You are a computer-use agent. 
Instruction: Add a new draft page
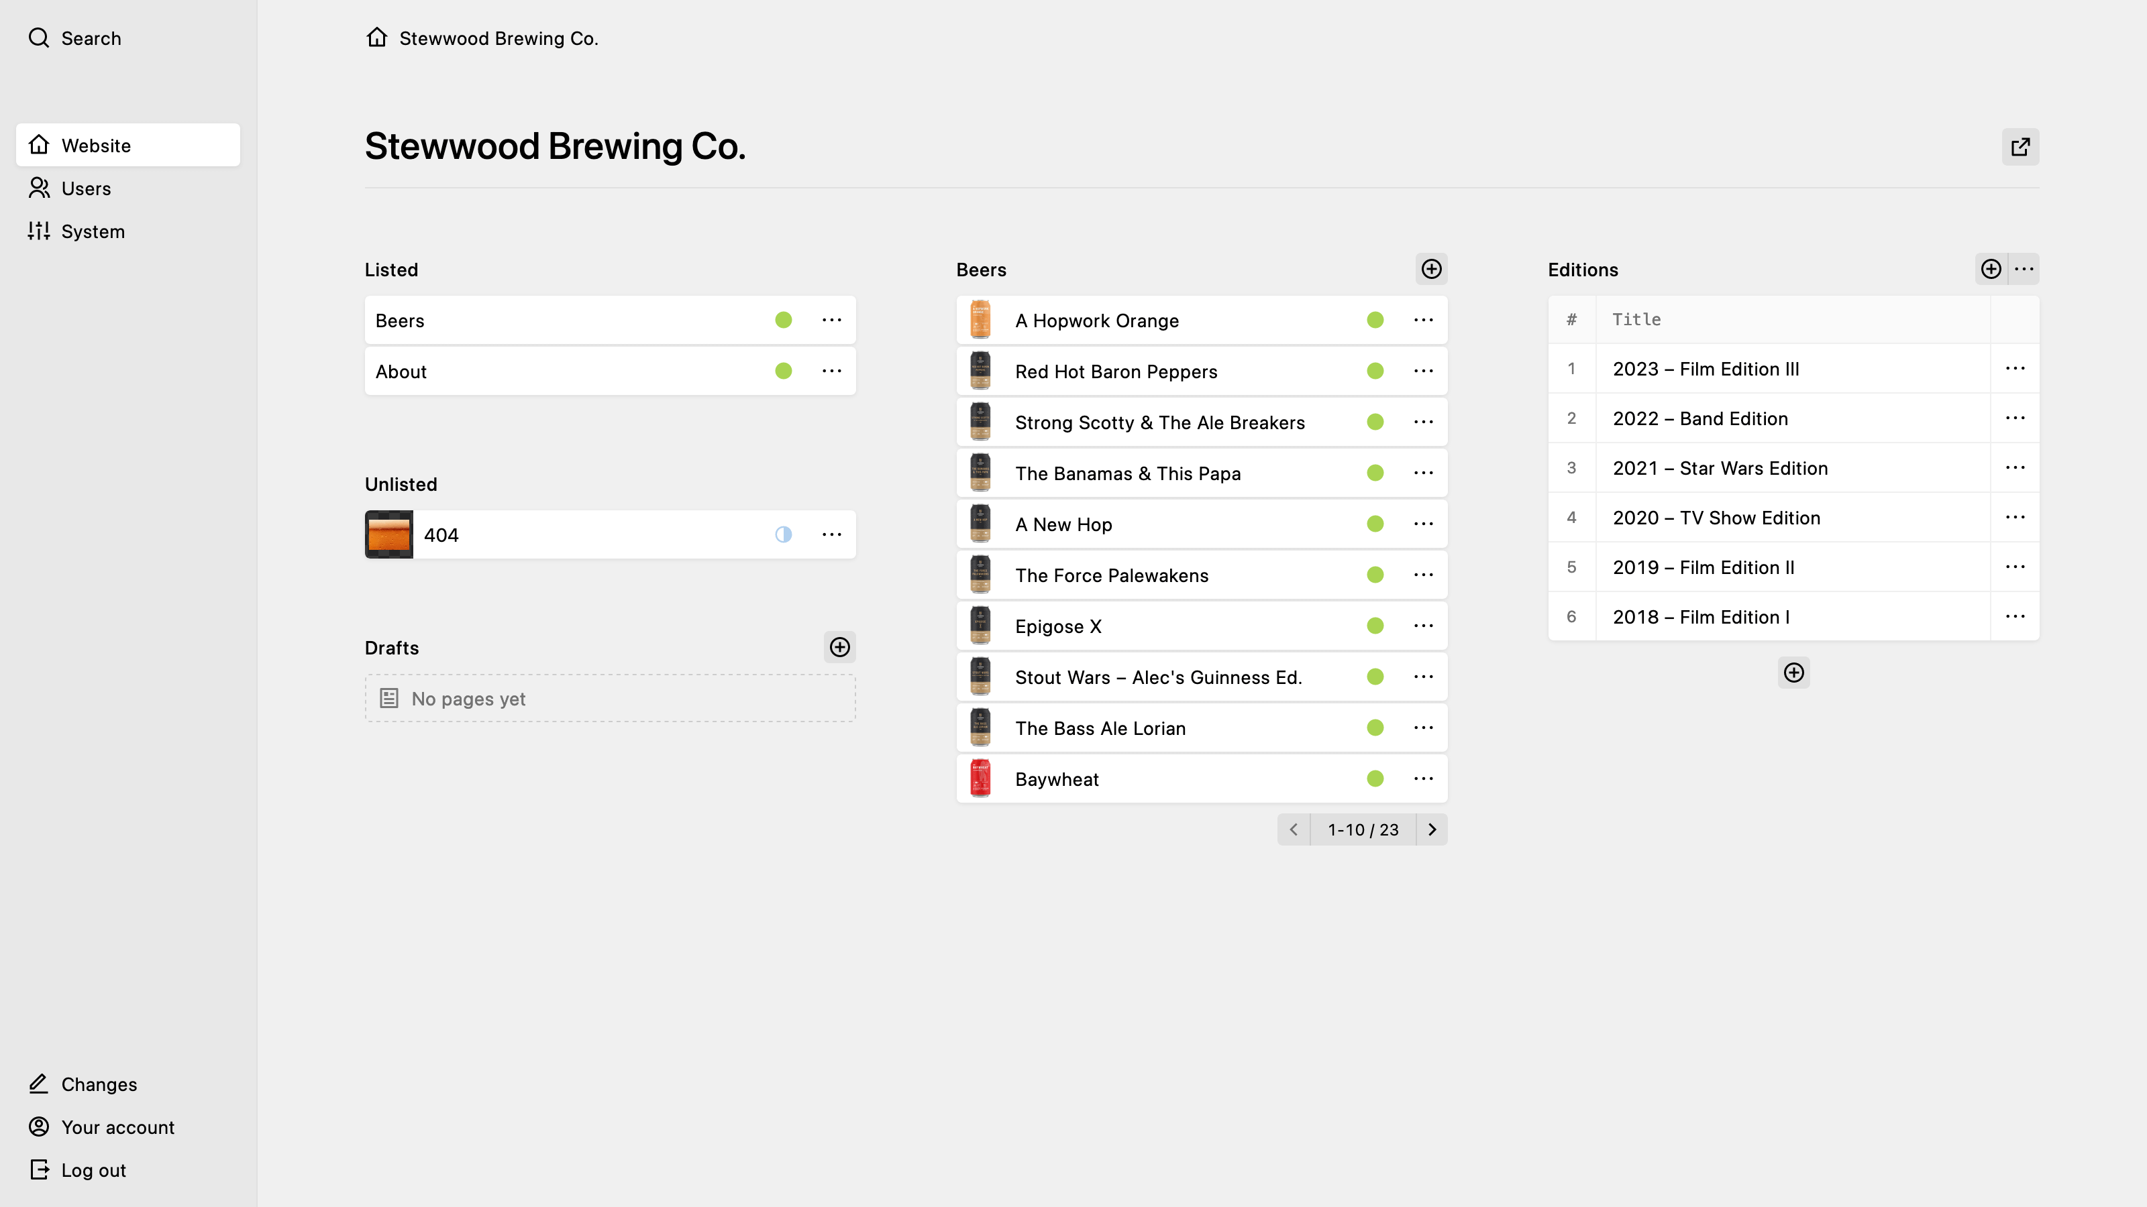pyautogui.click(x=839, y=647)
